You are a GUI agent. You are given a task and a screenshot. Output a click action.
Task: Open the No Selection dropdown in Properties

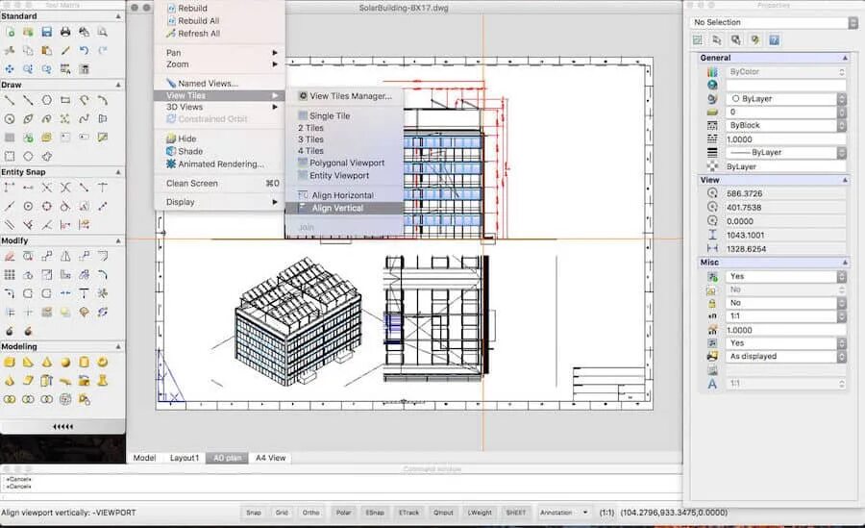774,22
